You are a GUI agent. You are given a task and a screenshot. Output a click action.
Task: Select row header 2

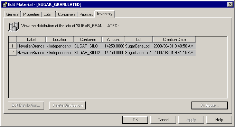tap(12, 53)
